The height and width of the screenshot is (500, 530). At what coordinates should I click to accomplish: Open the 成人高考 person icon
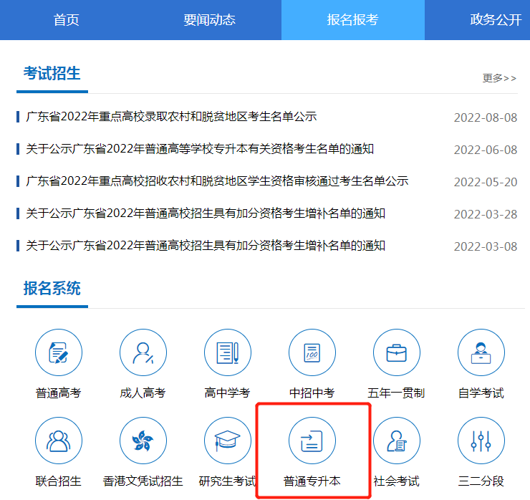click(143, 352)
